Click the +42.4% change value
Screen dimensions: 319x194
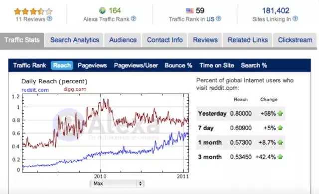pos(266,157)
